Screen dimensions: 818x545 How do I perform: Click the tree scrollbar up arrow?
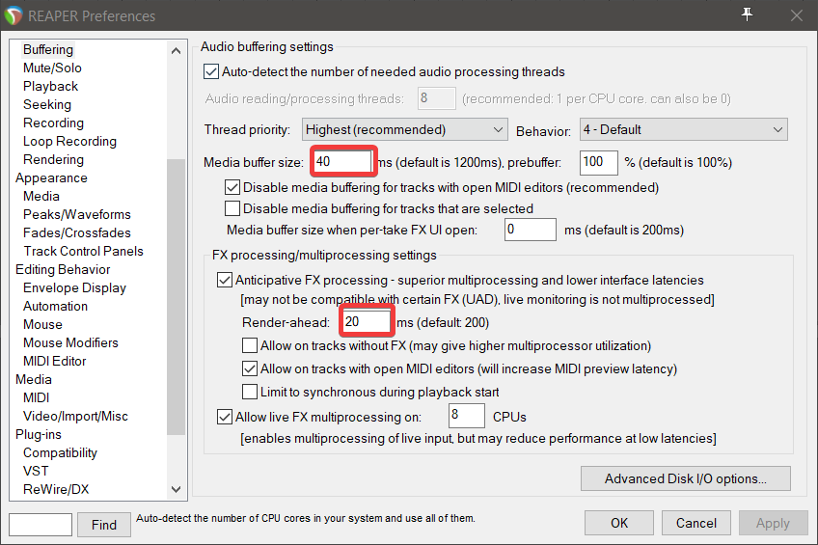pos(176,50)
